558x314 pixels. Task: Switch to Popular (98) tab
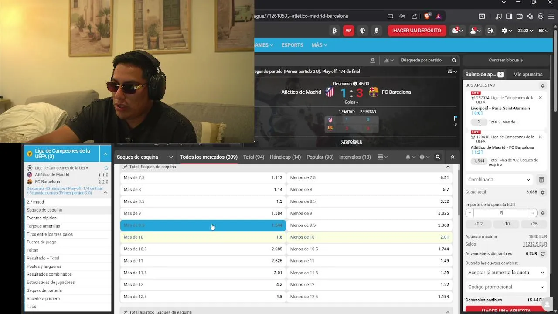click(320, 157)
